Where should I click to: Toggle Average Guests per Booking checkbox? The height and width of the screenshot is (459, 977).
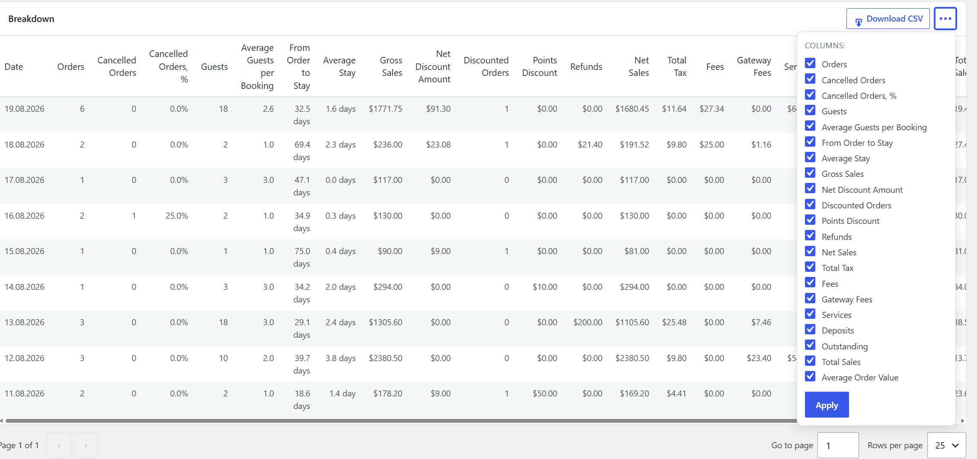[810, 126]
